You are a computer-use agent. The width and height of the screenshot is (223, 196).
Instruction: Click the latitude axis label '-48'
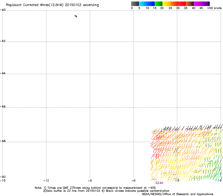point(3,141)
